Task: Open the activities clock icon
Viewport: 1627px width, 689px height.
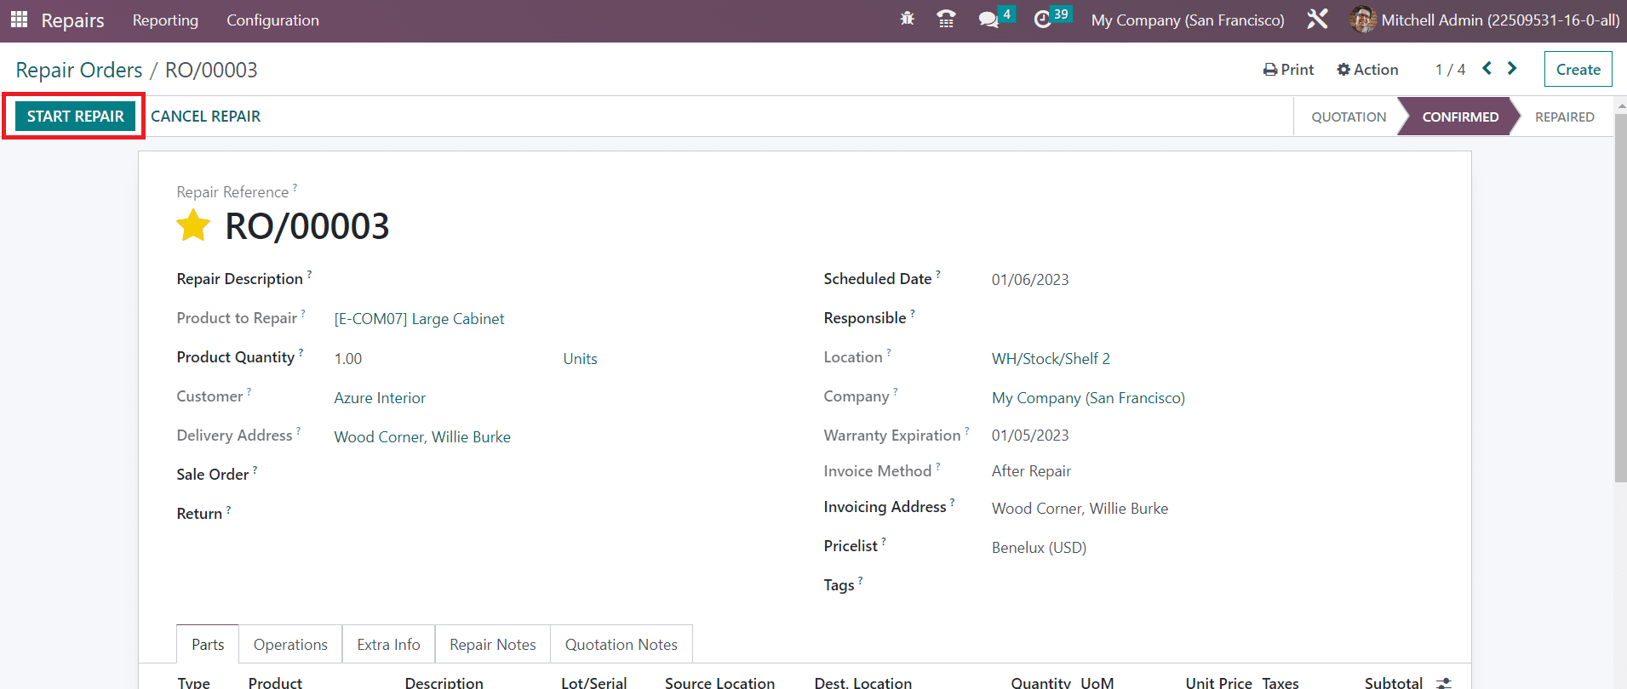Action: tap(1042, 20)
